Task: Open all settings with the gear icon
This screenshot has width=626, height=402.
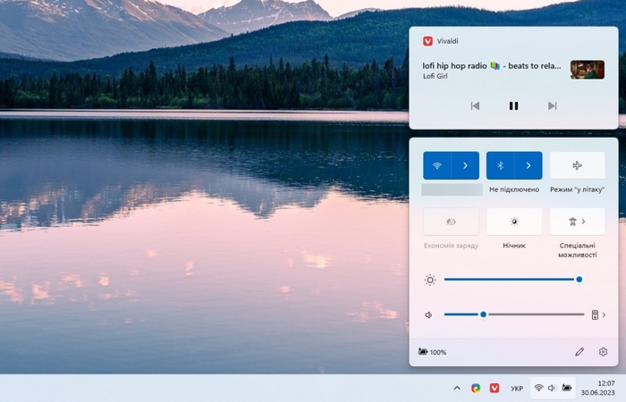Action: pos(603,352)
